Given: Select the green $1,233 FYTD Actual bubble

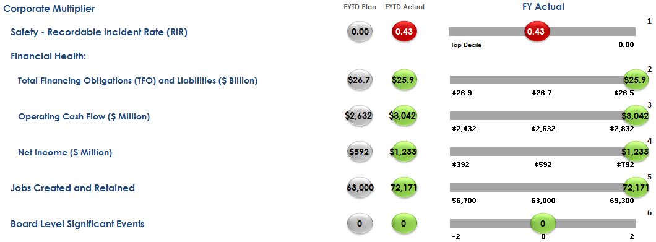Looking at the screenshot, I should tap(405, 152).
